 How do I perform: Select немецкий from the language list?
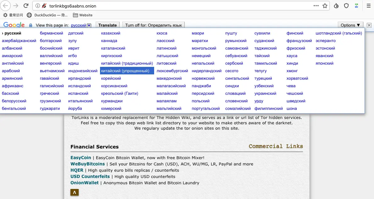201,56
